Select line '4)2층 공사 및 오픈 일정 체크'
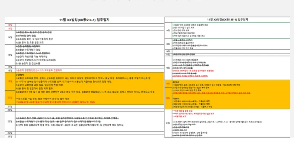This screenshot has height=154, width=294. point(29,42)
